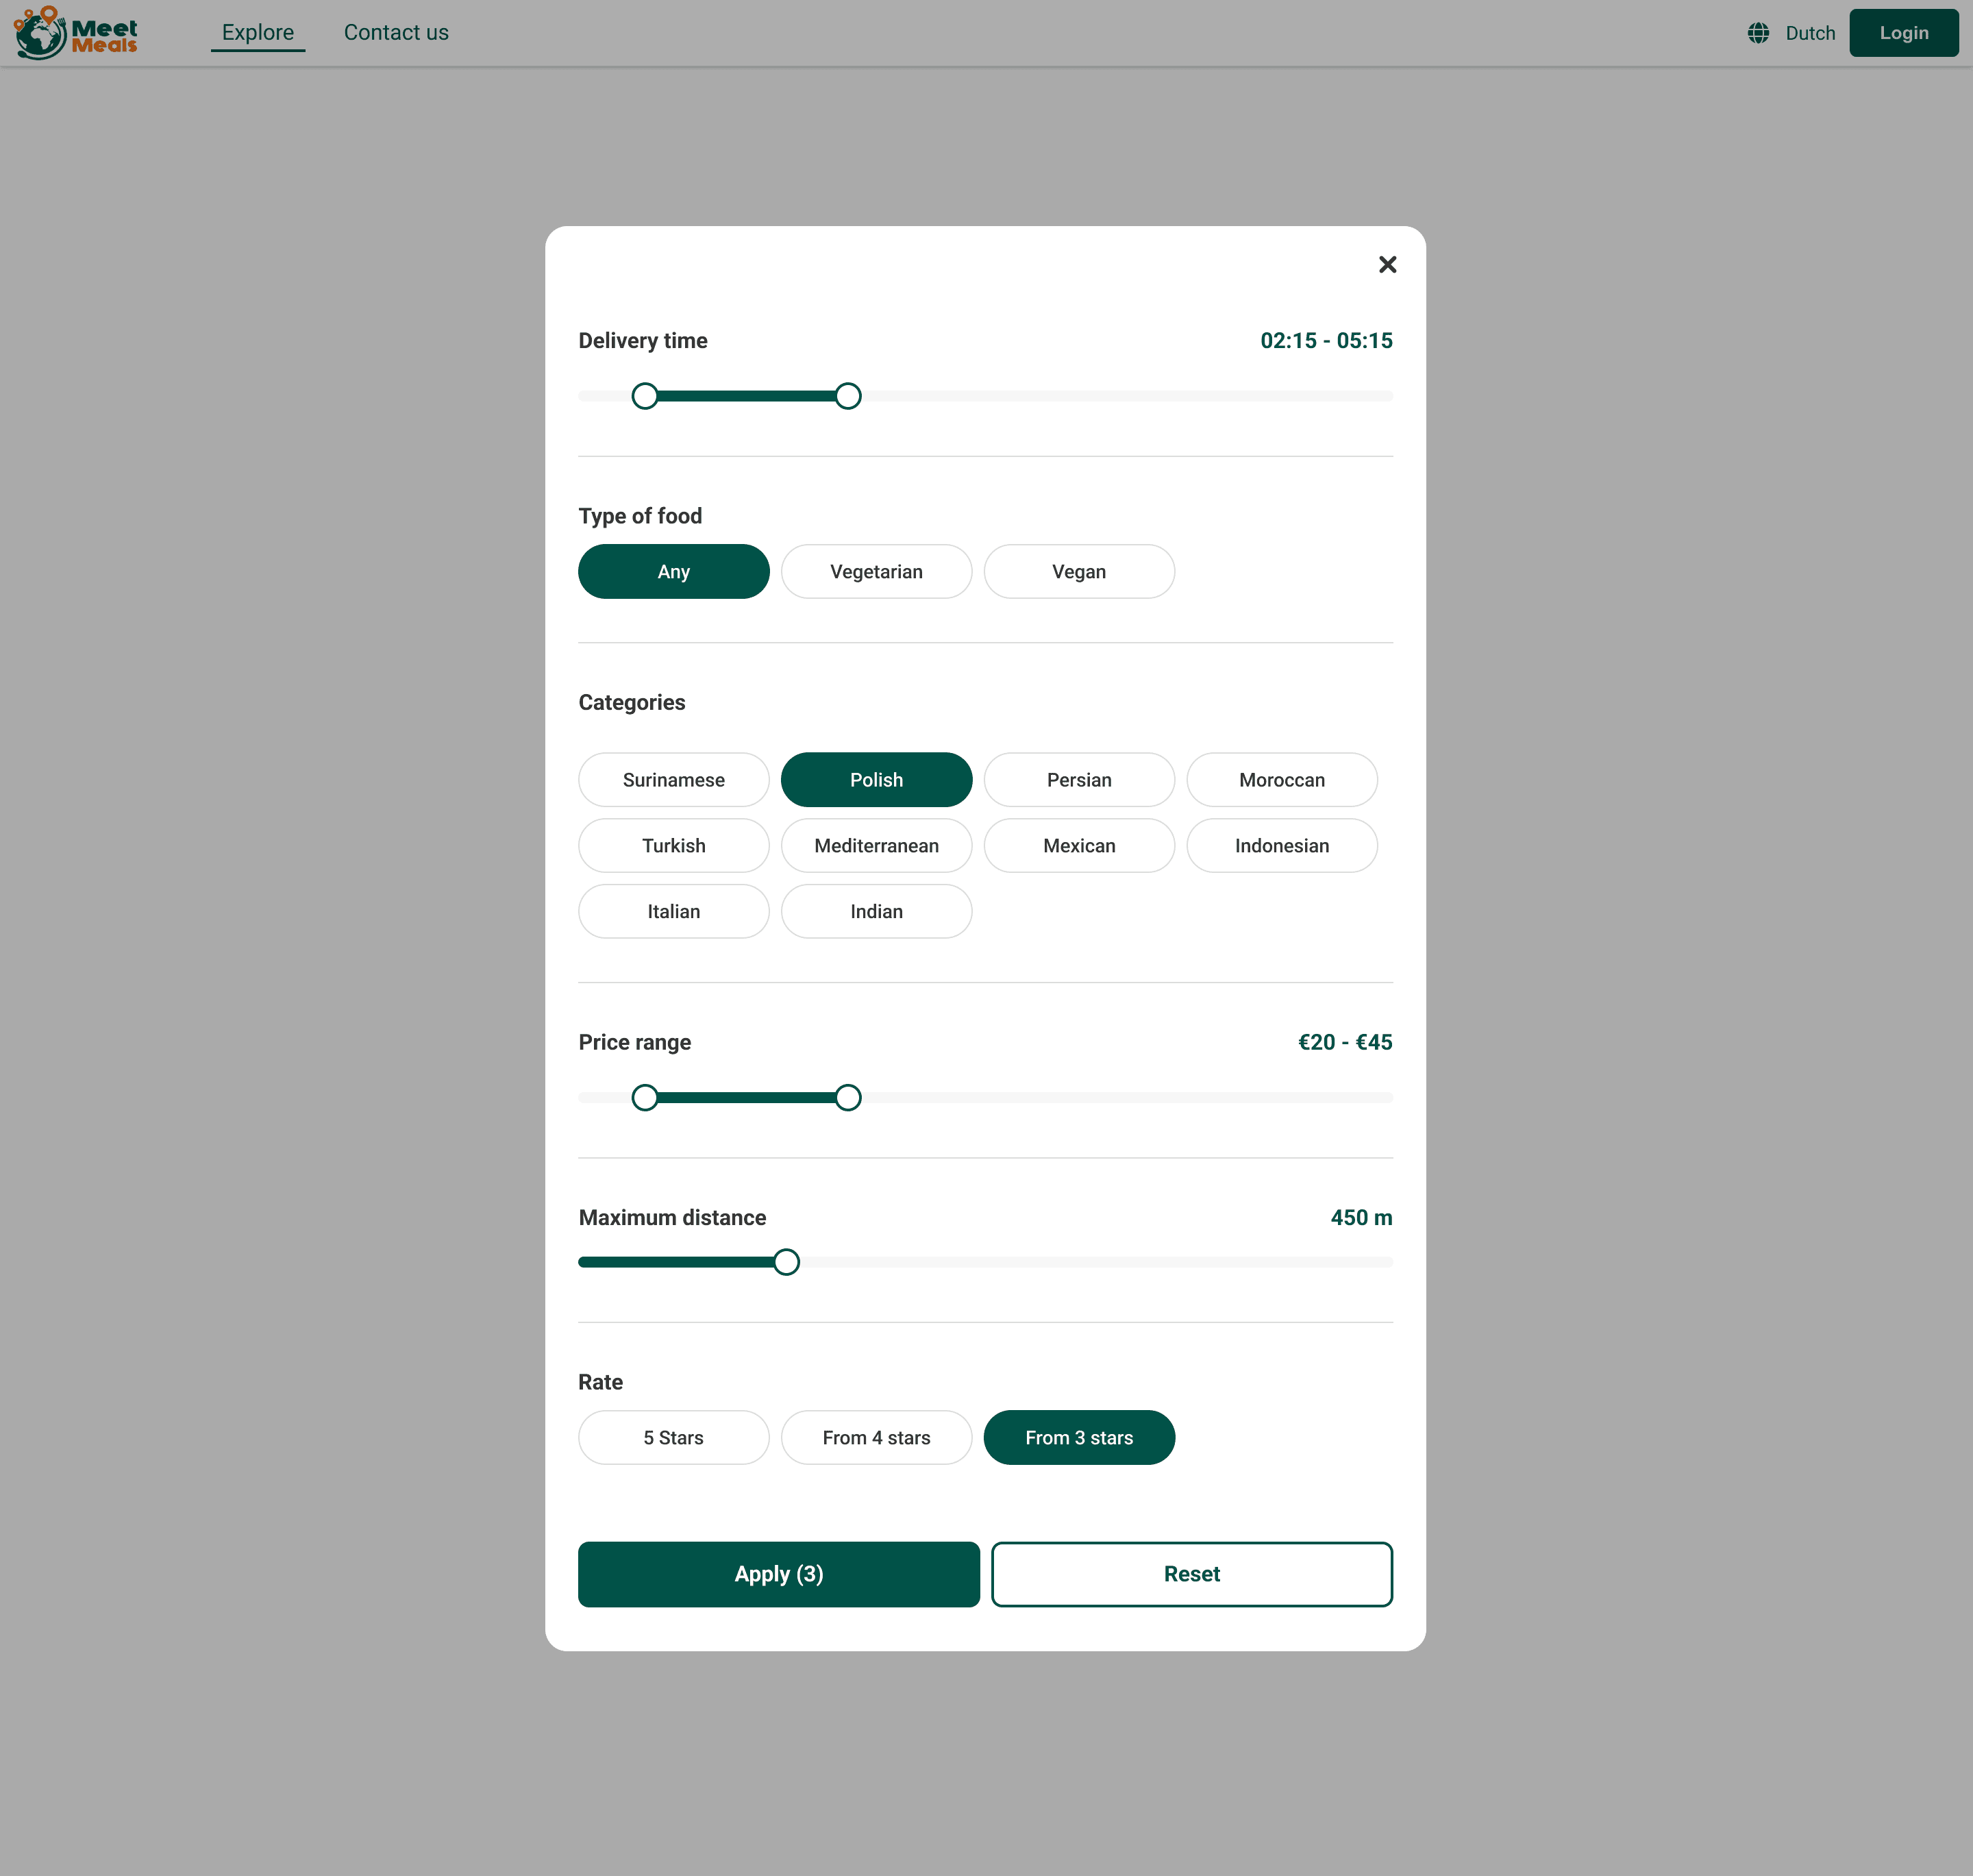Enable the Mediterranean category
The height and width of the screenshot is (1876, 1973).
876,846
